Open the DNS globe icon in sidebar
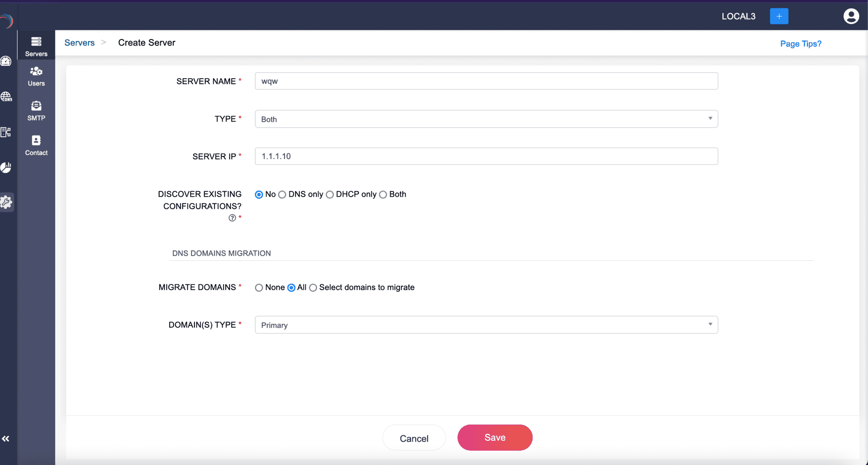Image resolution: width=868 pixels, height=465 pixels. pos(6,96)
